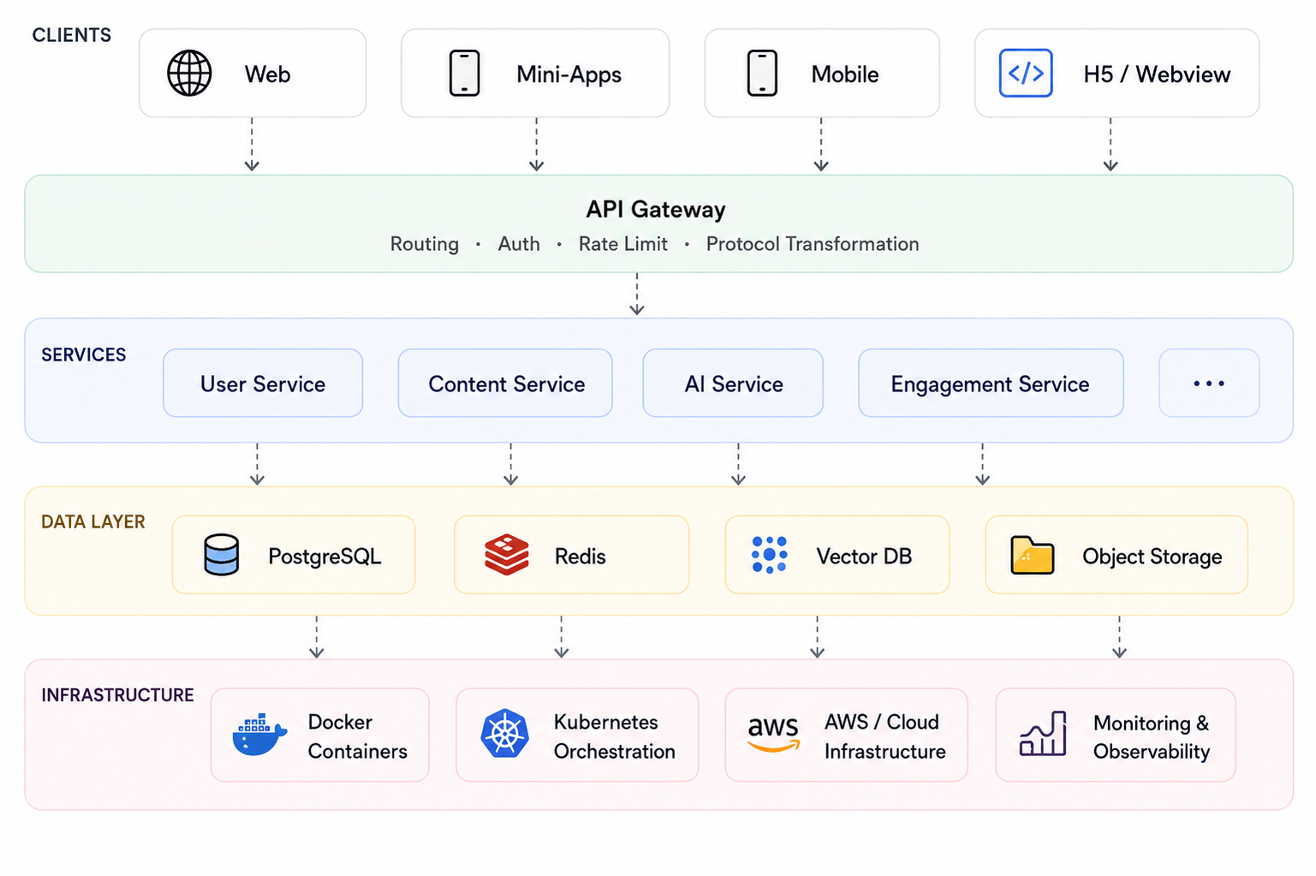Click the PostgreSQL database cylinder icon

pyautogui.click(x=222, y=555)
